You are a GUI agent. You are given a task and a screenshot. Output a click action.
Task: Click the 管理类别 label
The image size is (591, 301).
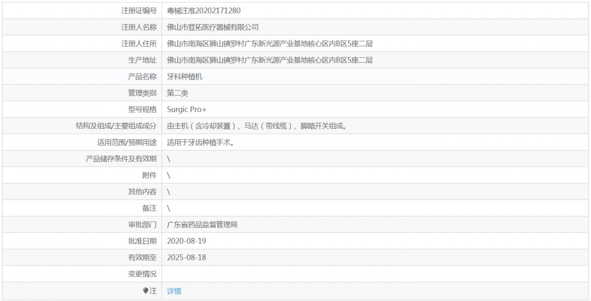142,92
